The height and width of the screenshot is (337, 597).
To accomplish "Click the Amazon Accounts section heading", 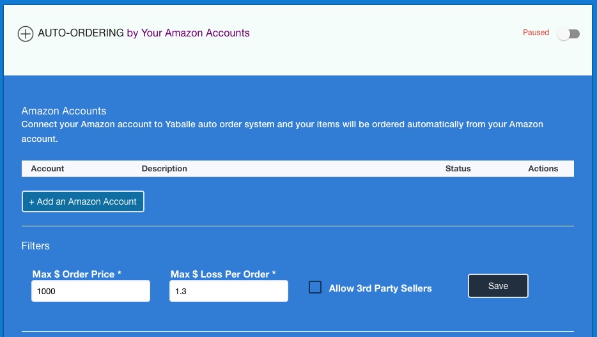I will click(64, 111).
